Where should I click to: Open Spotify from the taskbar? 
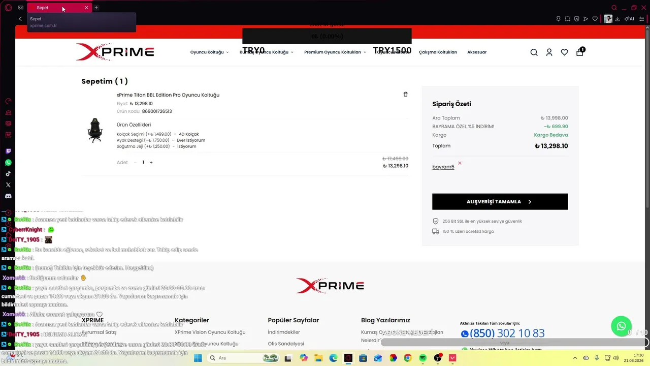pyautogui.click(x=422, y=358)
